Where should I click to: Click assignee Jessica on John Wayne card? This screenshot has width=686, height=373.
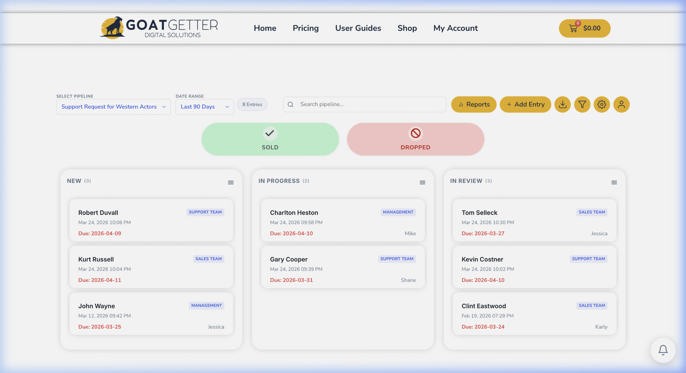tap(216, 327)
